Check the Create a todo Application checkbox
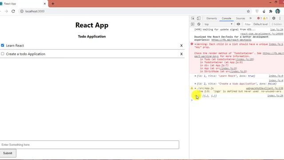This screenshot has width=284, height=160. pos(3,54)
